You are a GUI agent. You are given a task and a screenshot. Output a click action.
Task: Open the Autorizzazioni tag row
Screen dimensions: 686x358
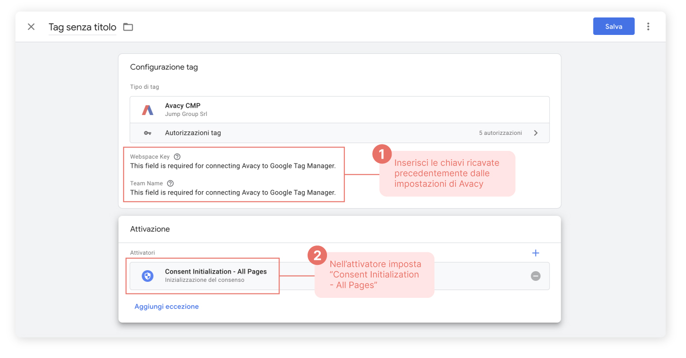click(x=340, y=132)
